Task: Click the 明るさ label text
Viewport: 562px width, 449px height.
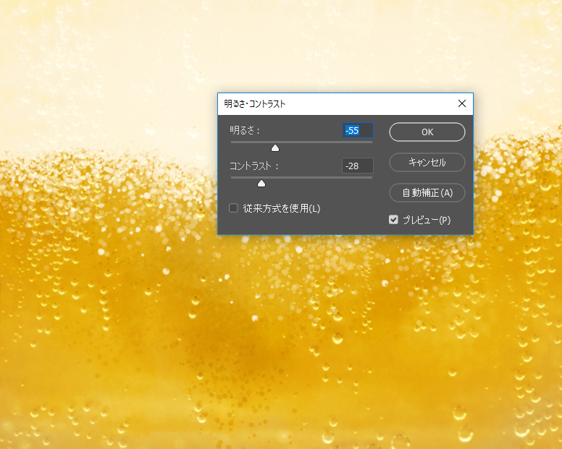Action: click(x=245, y=130)
